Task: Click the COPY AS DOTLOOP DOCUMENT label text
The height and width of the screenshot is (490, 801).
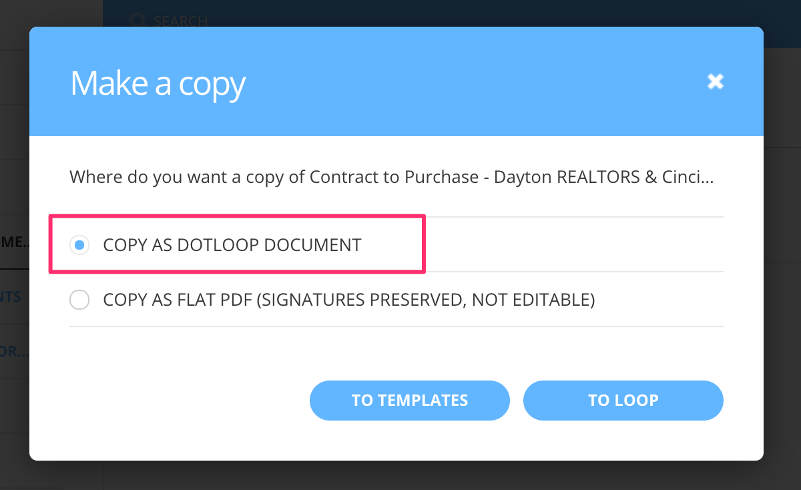Action: click(x=232, y=245)
